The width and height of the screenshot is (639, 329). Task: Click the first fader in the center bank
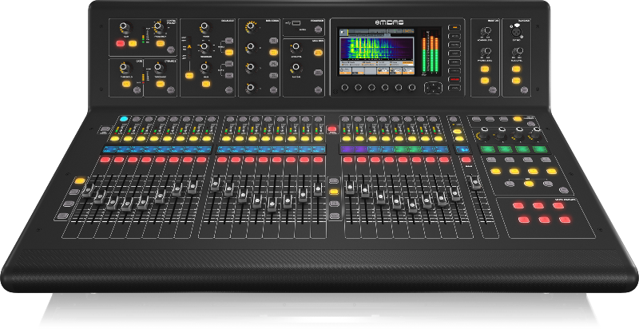[215, 184]
